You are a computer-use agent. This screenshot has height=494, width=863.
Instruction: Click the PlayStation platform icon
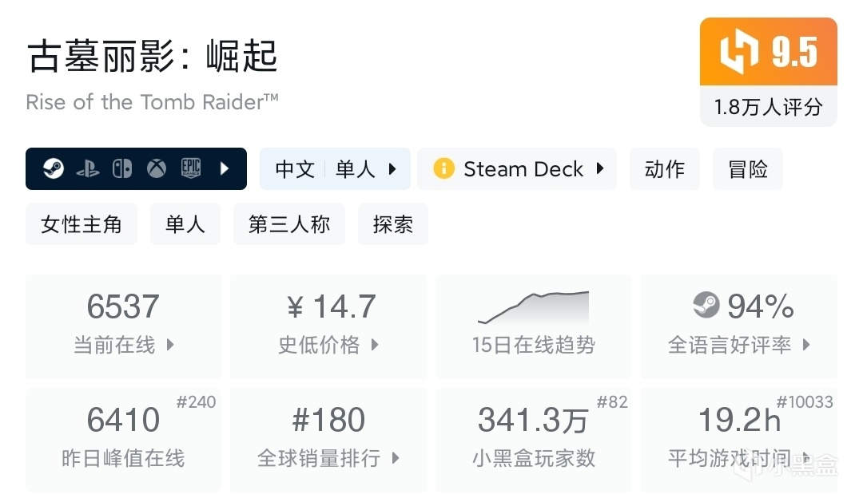tap(88, 168)
